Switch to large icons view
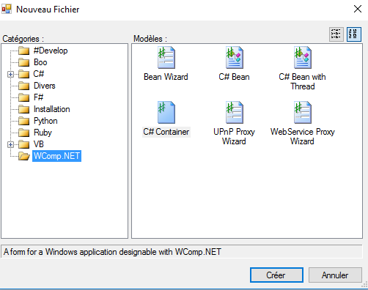Image resolution: width=368 pixels, height=290 pixels. click(x=354, y=34)
